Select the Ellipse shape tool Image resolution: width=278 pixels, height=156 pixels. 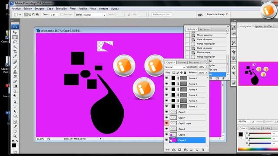[15, 116]
